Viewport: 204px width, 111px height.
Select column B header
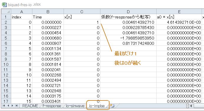tap(48, 12)
